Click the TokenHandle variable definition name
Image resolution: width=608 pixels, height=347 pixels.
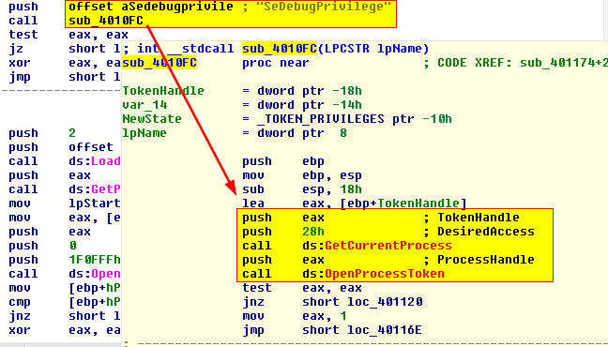click(163, 91)
